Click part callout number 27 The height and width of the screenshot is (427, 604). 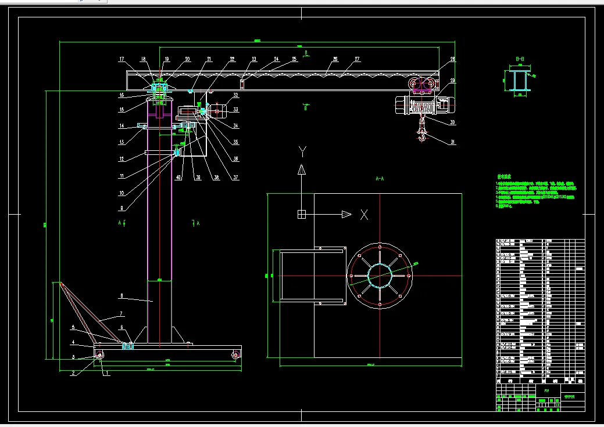point(357,59)
